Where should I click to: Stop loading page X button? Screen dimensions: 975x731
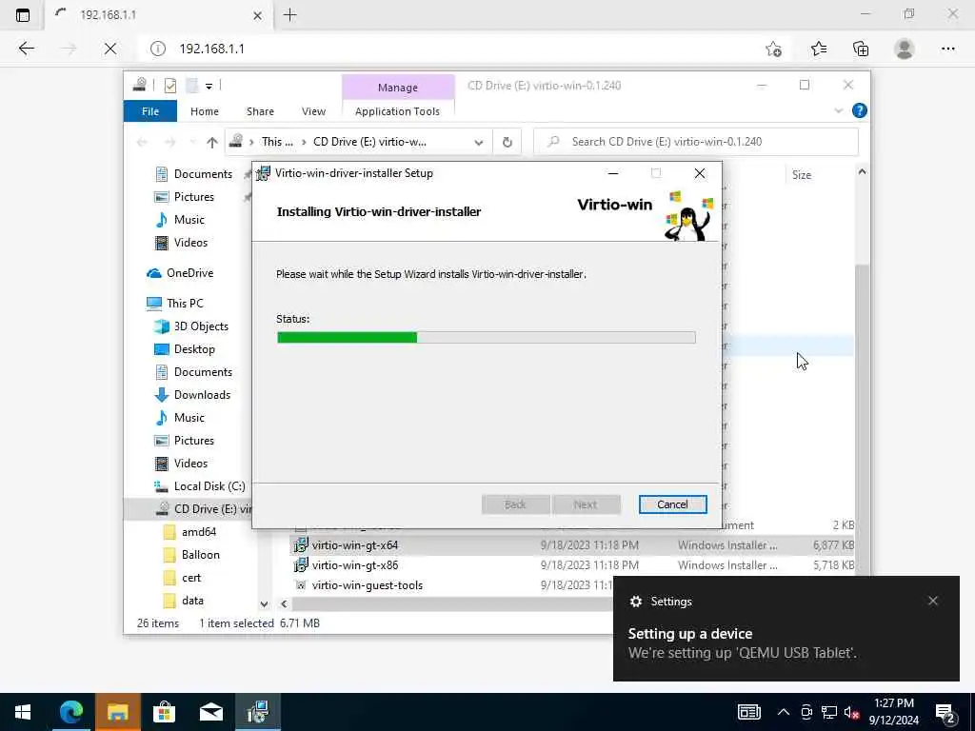[x=110, y=49]
